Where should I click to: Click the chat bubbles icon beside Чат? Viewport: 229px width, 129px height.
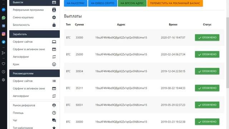54,120
